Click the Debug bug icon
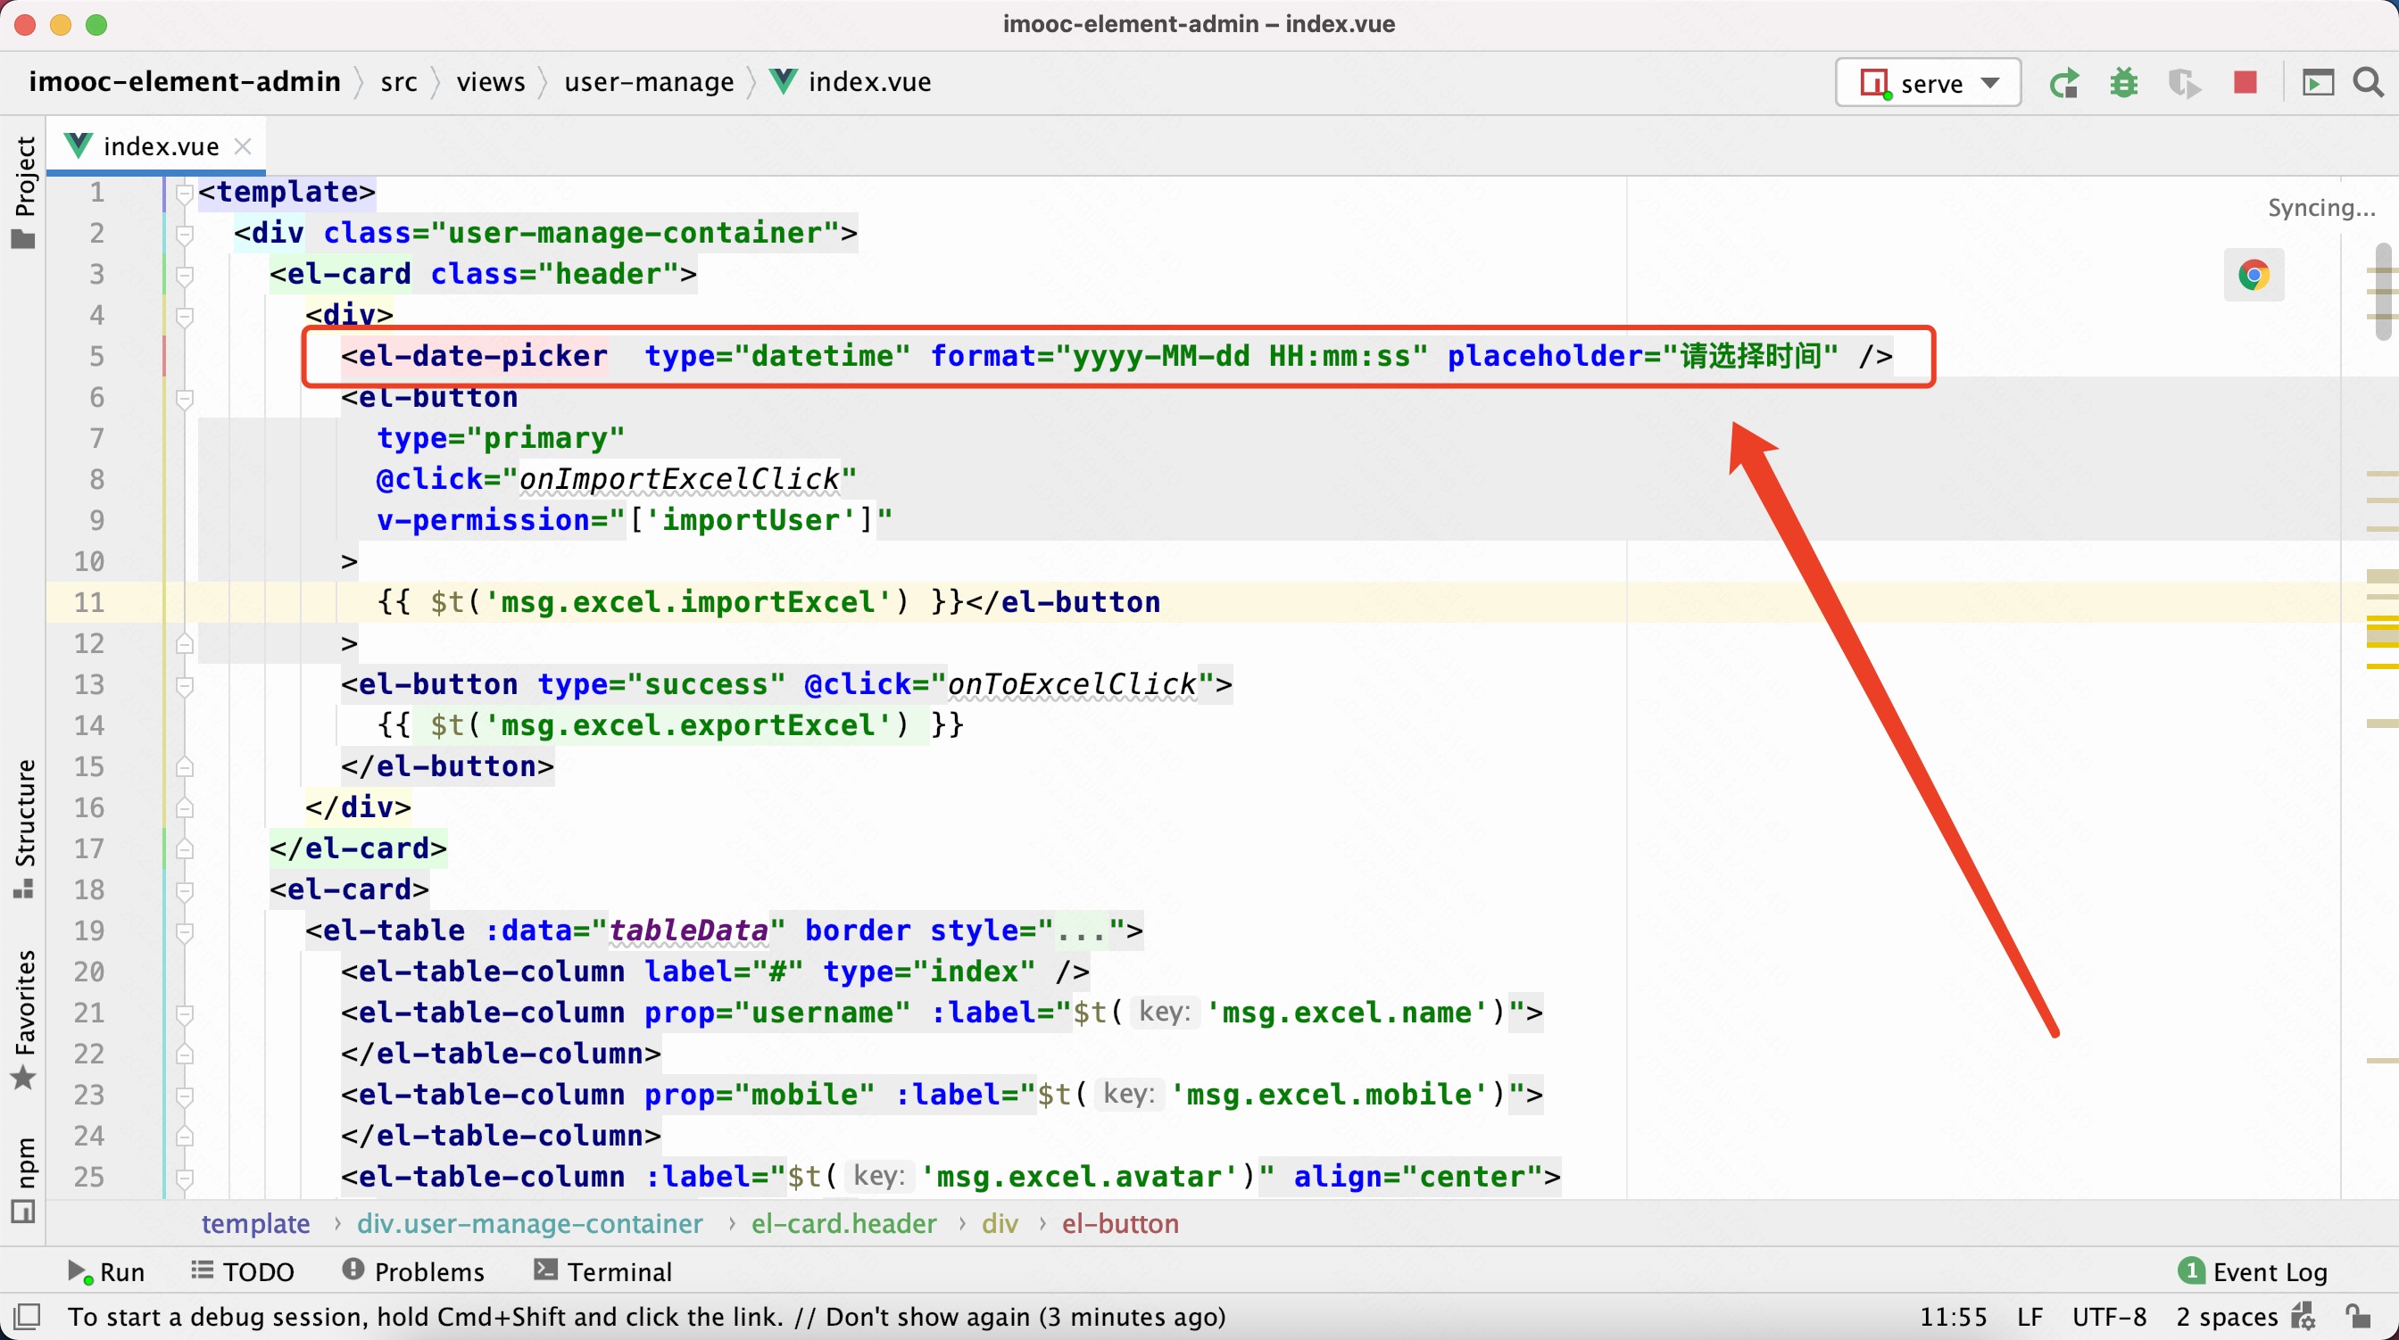2399x1340 pixels. (x=2123, y=83)
